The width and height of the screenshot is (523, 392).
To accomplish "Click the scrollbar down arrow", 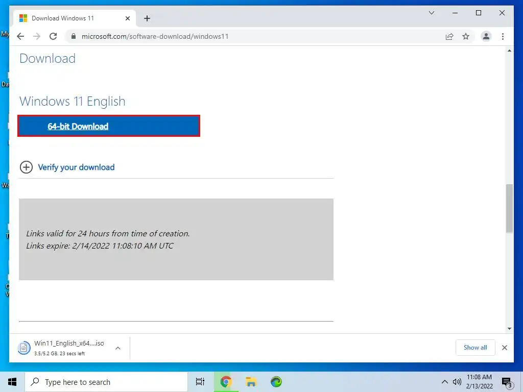I will coord(509,329).
